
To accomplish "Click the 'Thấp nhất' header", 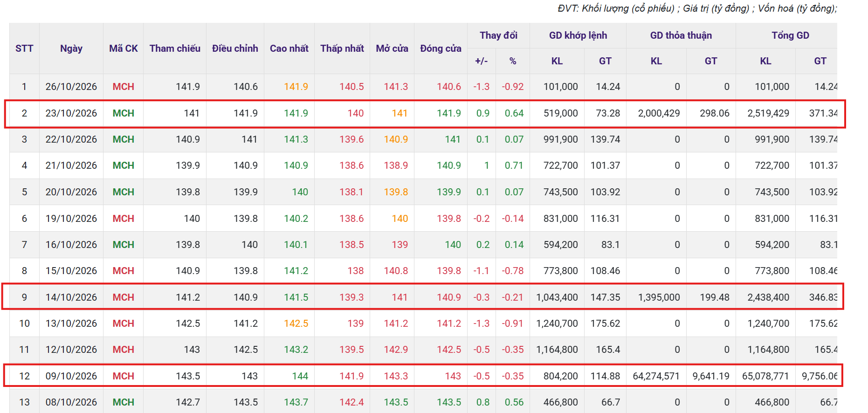I will click(x=342, y=48).
